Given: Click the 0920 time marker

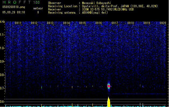Looking at the screenshot, I should [163, 23].
